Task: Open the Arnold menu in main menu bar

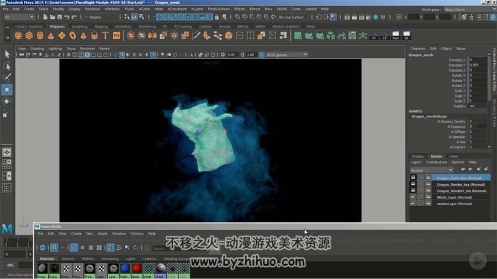Action: (x=311, y=9)
